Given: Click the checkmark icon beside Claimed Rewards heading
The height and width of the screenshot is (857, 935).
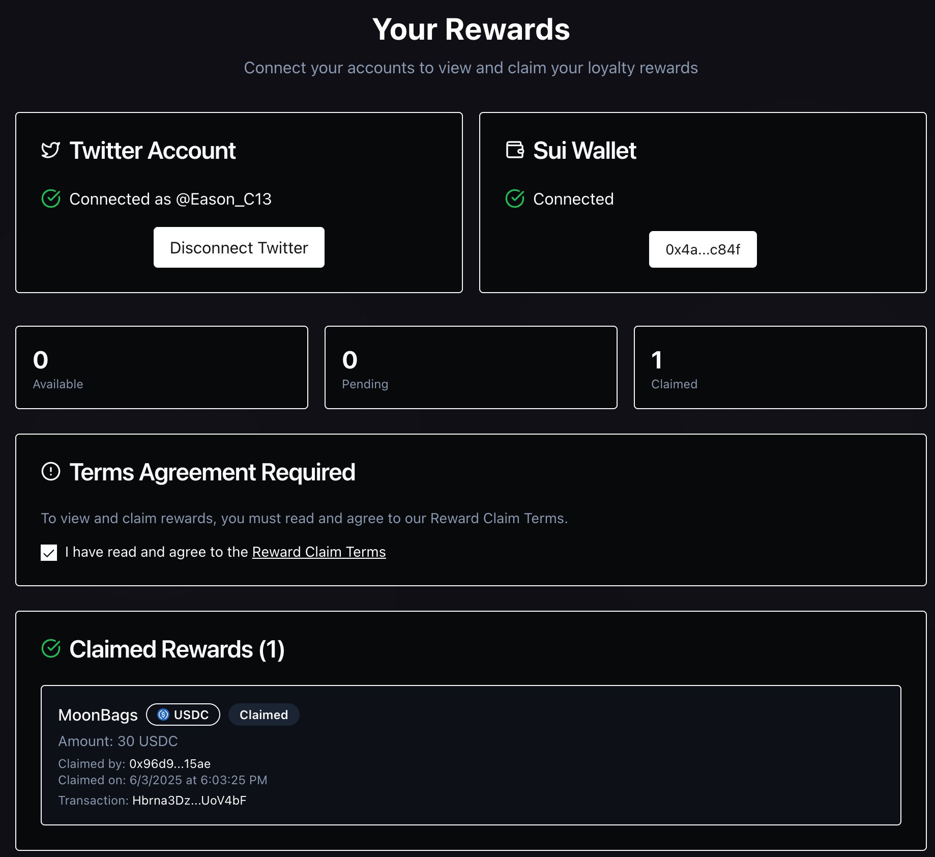Looking at the screenshot, I should [51, 649].
